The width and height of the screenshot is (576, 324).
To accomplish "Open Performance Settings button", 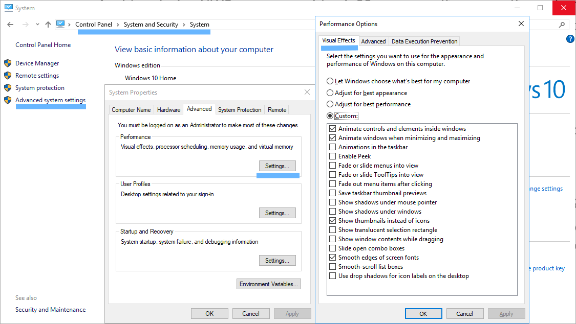I will click(278, 166).
